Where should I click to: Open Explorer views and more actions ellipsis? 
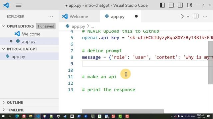[x=51, y=16]
